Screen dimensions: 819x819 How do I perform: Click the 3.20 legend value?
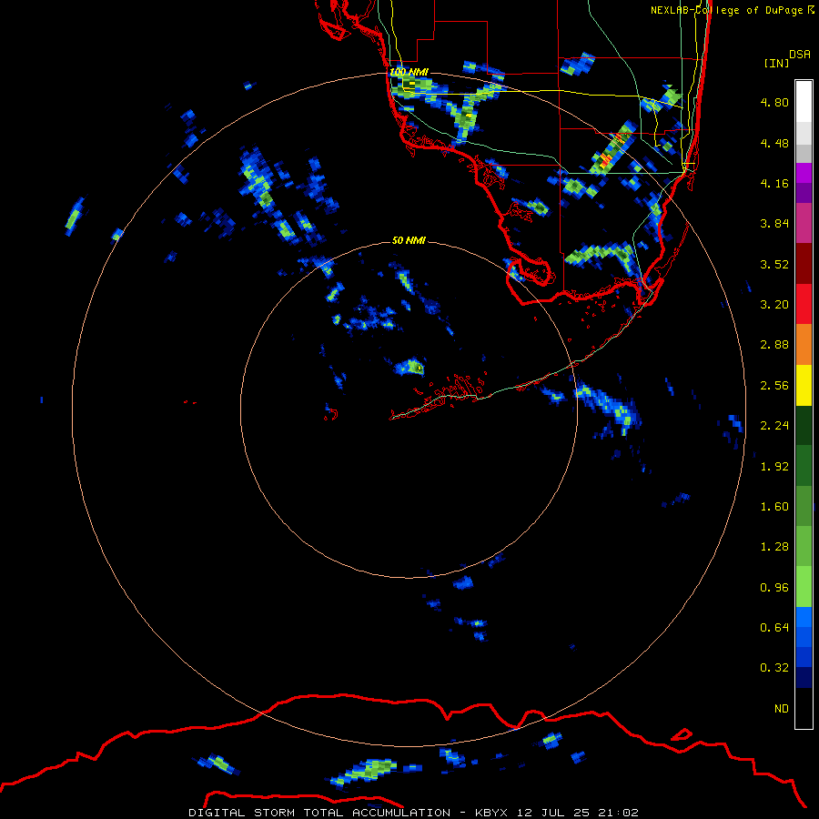pyautogui.click(x=774, y=305)
